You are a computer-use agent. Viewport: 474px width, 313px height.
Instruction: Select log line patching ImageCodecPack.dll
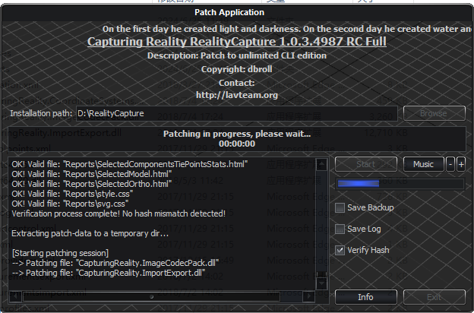click(115, 263)
